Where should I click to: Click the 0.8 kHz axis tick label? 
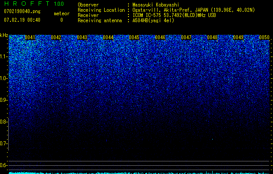tap(3, 122)
